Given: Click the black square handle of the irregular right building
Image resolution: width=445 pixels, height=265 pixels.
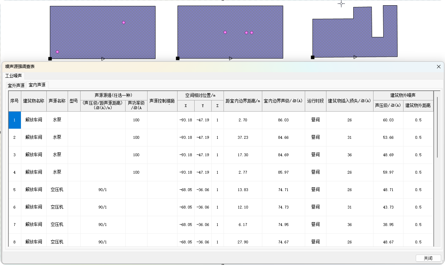Looking at the screenshot, I should click(x=312, y=57).
